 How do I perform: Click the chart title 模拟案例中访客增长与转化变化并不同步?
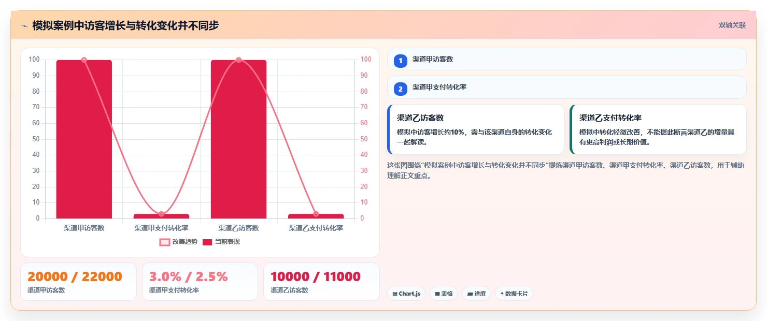(125, 25)
